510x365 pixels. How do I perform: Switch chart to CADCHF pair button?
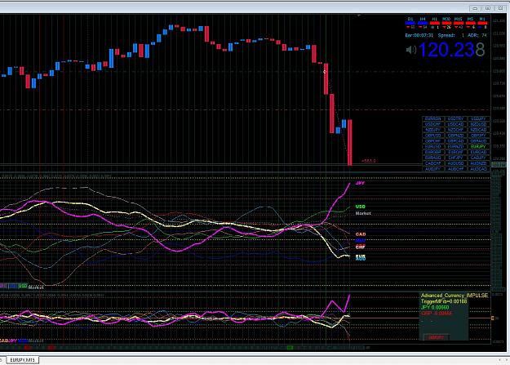[433, 163]
